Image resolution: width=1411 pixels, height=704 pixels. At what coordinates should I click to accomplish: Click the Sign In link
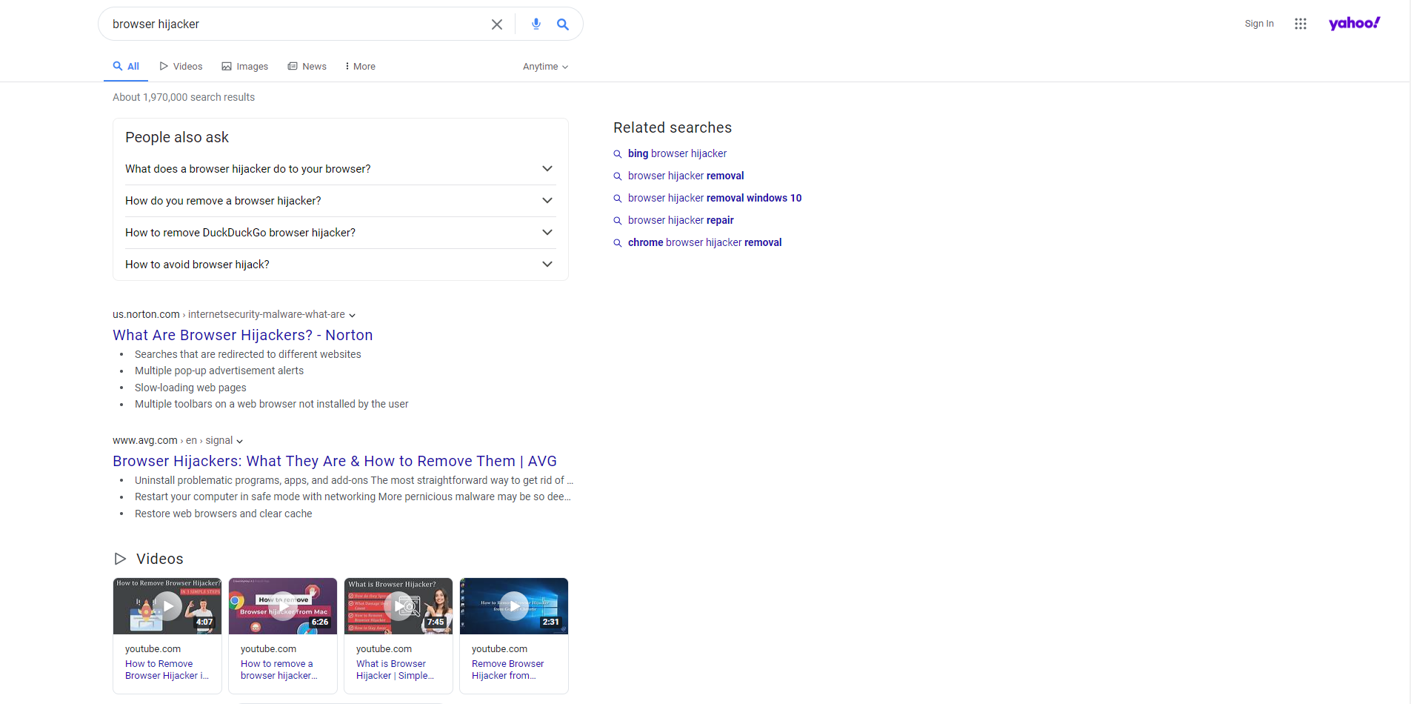(x=1259, y=24)
